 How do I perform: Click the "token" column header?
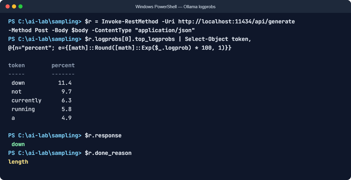point(16,65)
